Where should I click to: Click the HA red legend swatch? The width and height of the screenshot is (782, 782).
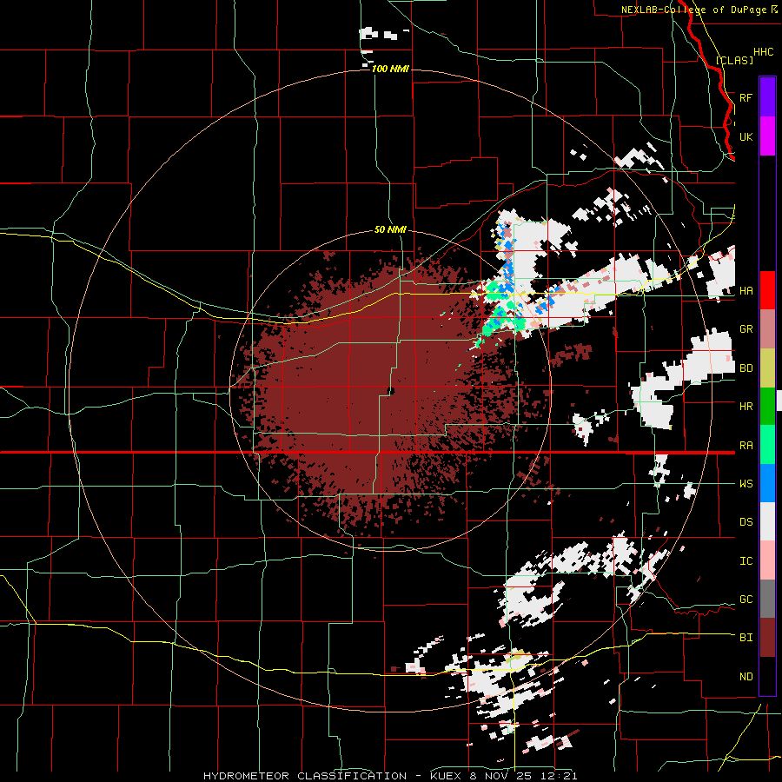pyautogui.click(x=767, y=290)
